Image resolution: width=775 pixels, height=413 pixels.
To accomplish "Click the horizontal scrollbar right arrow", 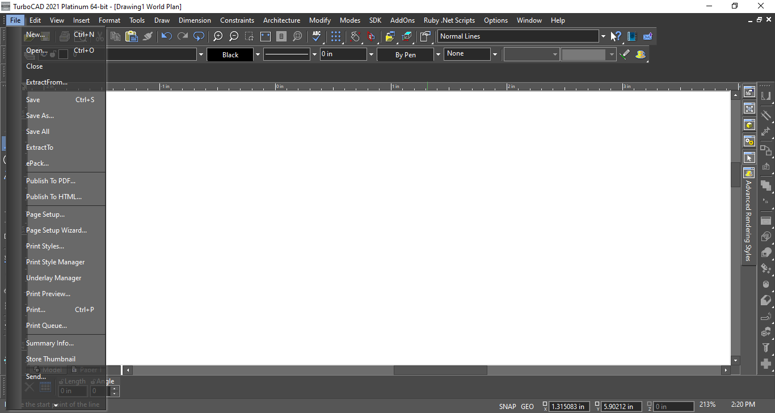I will coord(726,370).
